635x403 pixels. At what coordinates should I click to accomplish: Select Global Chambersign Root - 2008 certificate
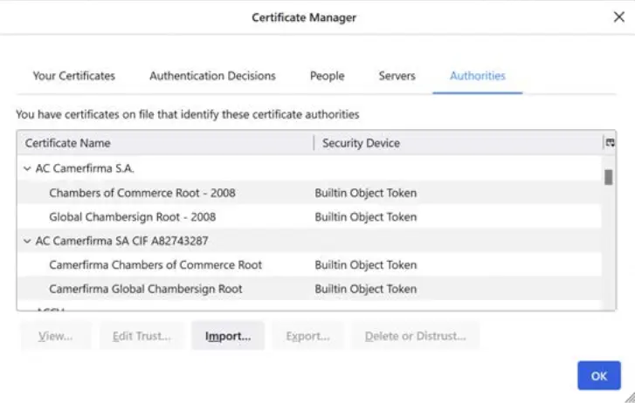(x=132, y=216)
